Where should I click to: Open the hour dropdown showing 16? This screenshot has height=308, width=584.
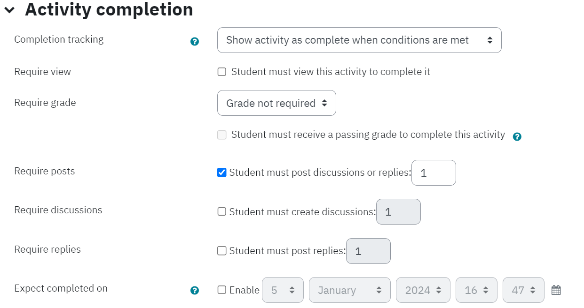tap(476, 290)
